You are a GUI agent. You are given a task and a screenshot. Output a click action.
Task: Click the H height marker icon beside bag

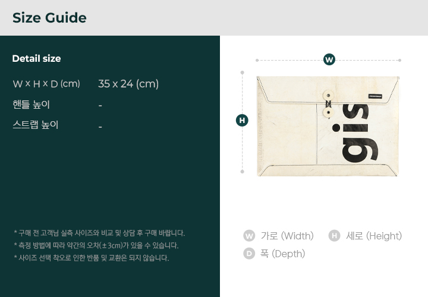click(x=242, y=120)
